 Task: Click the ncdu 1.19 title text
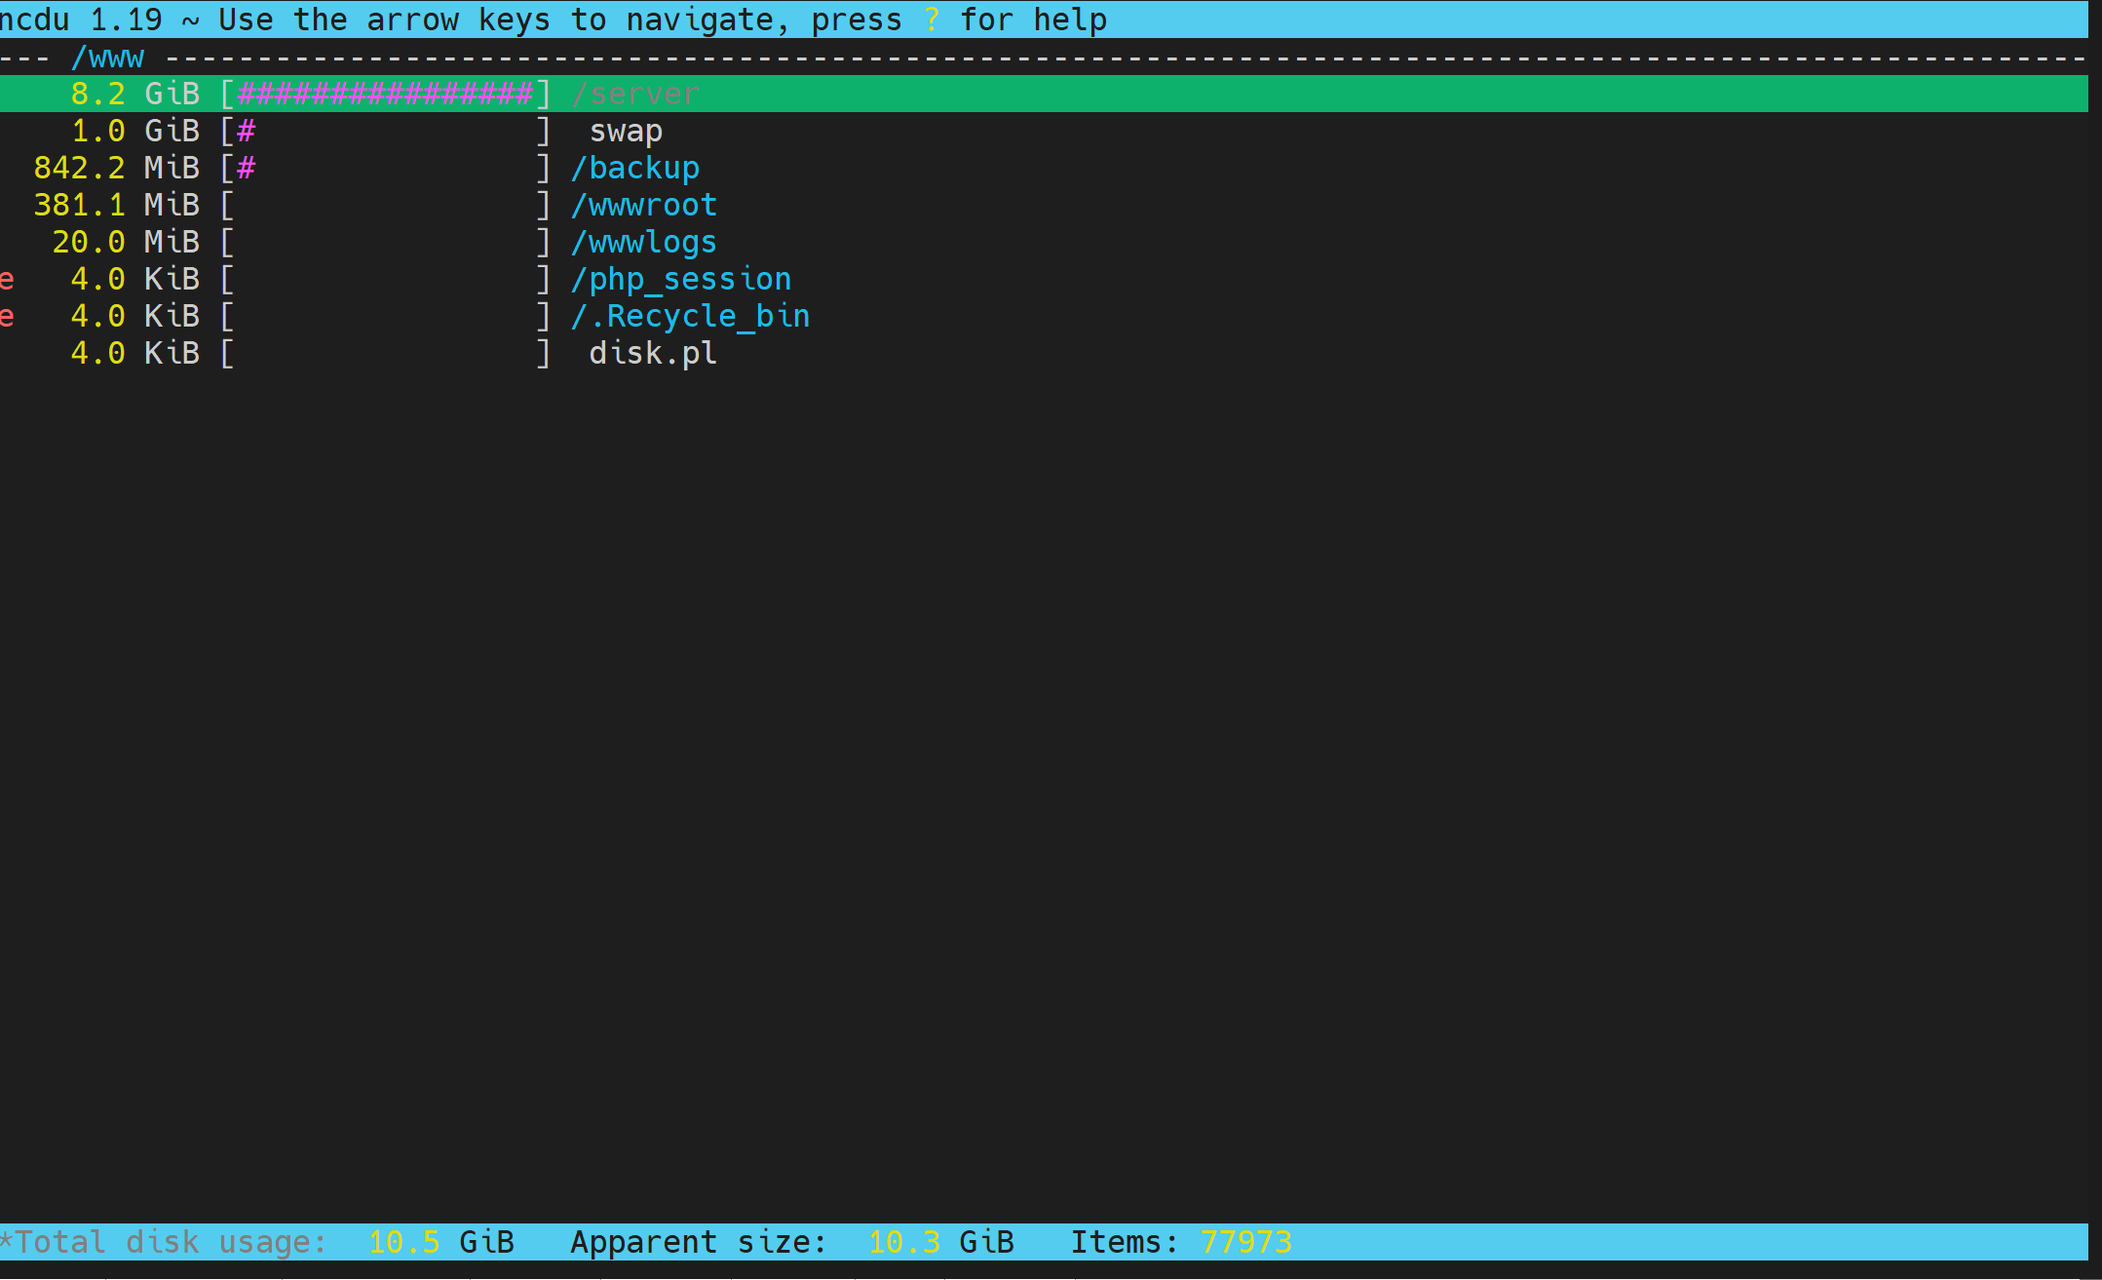81,19
